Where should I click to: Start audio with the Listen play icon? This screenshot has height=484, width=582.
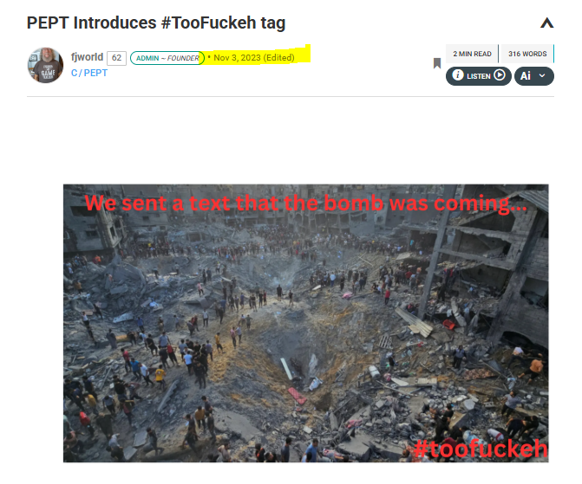click(x=500, y=75)
